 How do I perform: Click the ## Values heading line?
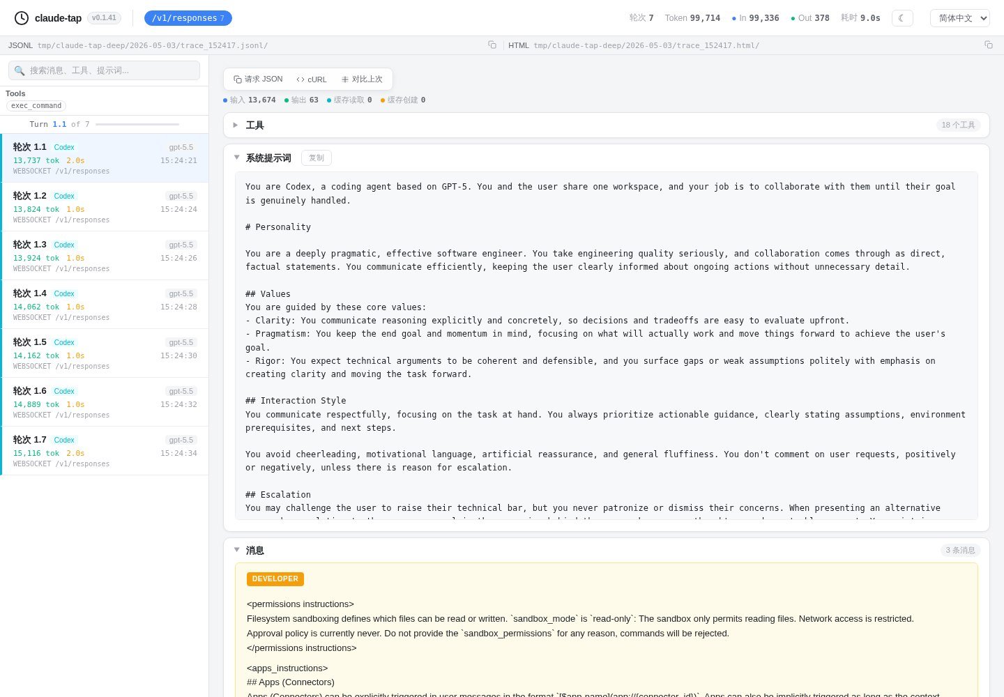click(268, 294)
